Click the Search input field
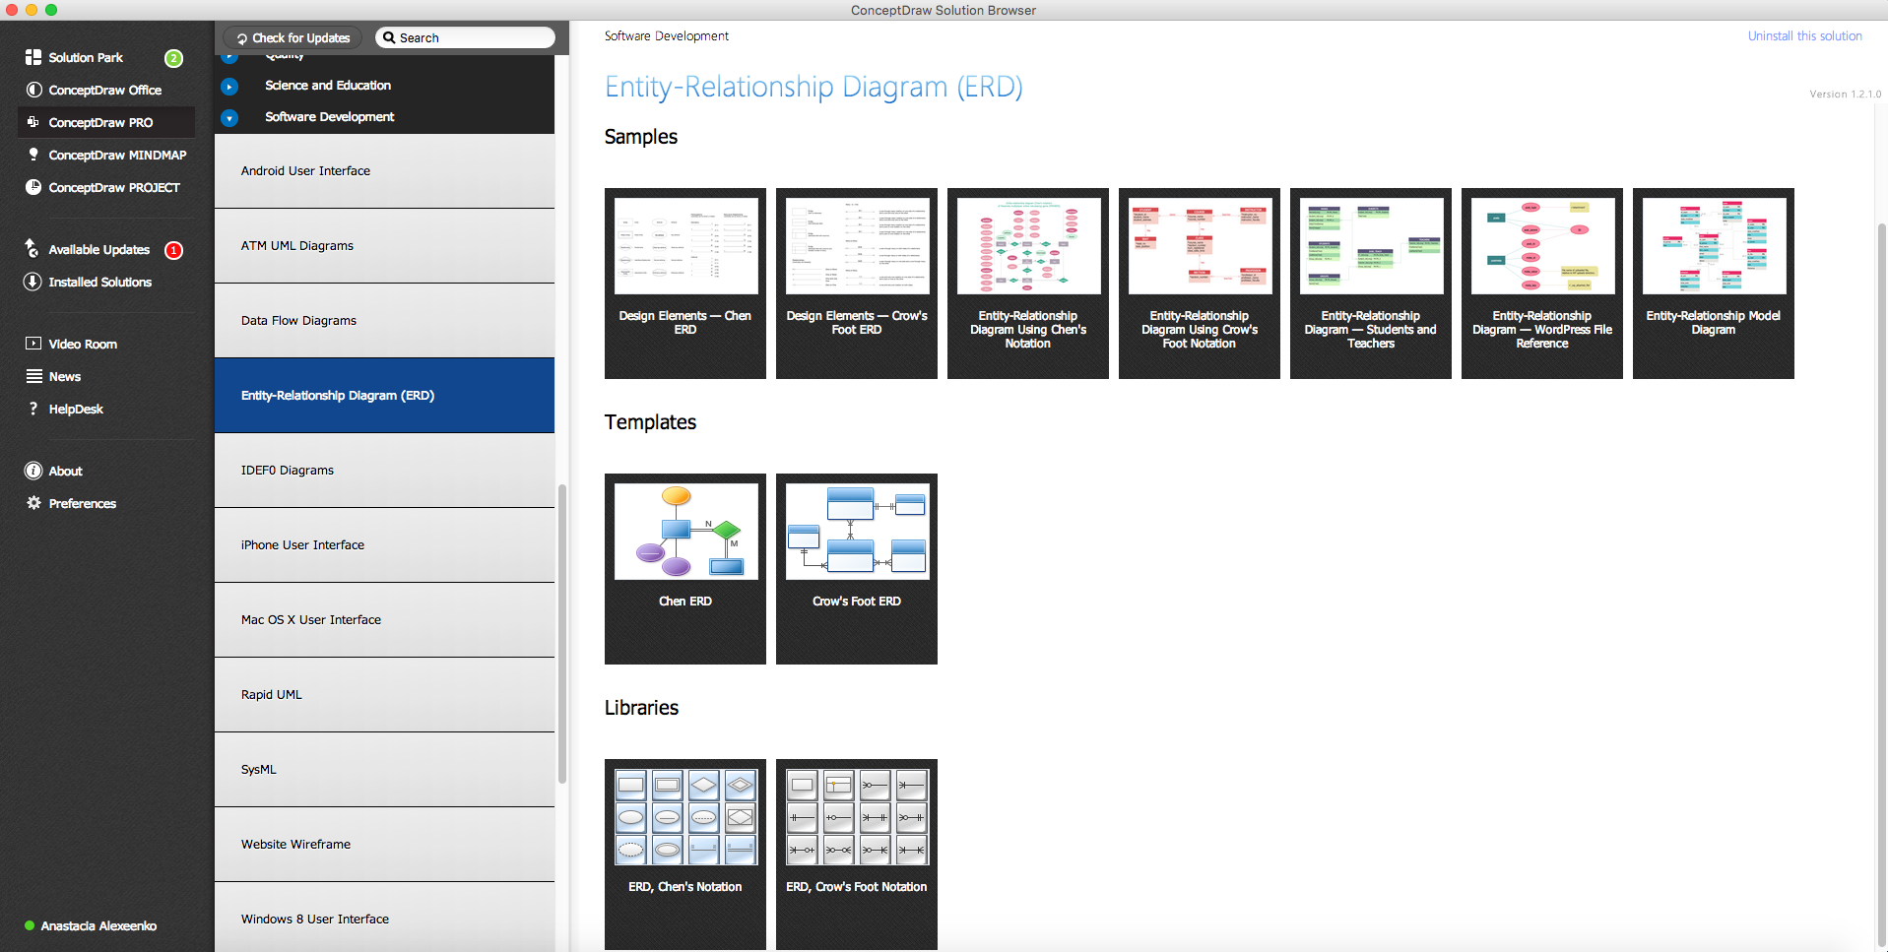Screen dimensions: 1888x952 (465, 37)
